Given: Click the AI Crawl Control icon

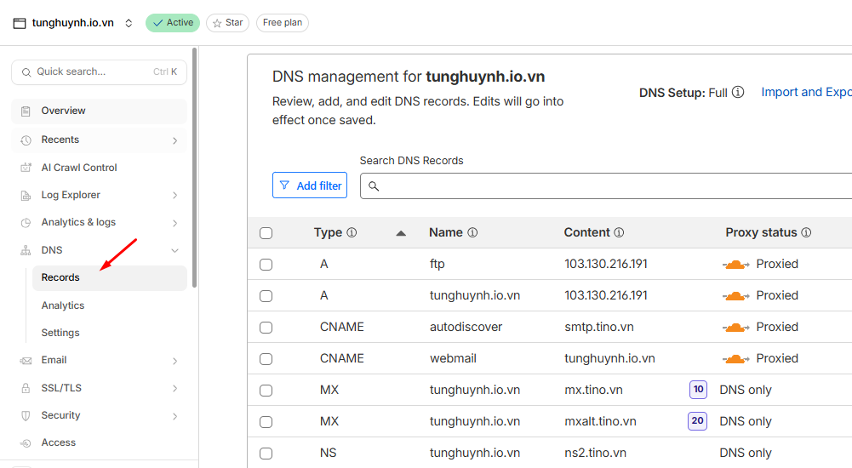Looking at the screenshot, I should pos(26,168).
